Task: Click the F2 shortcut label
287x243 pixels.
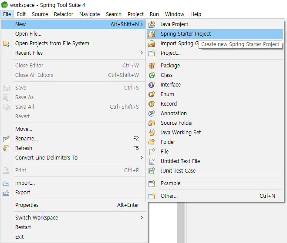Action: coord(136,139)
